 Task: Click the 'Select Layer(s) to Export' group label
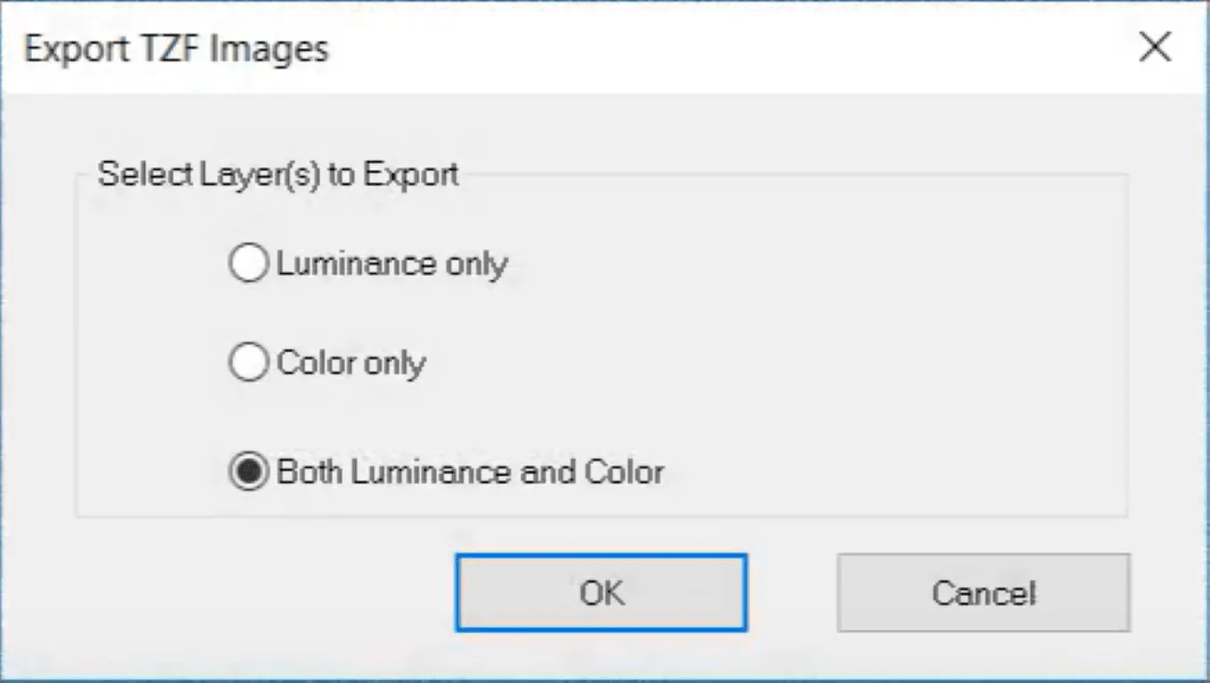[x=278, y=174]
